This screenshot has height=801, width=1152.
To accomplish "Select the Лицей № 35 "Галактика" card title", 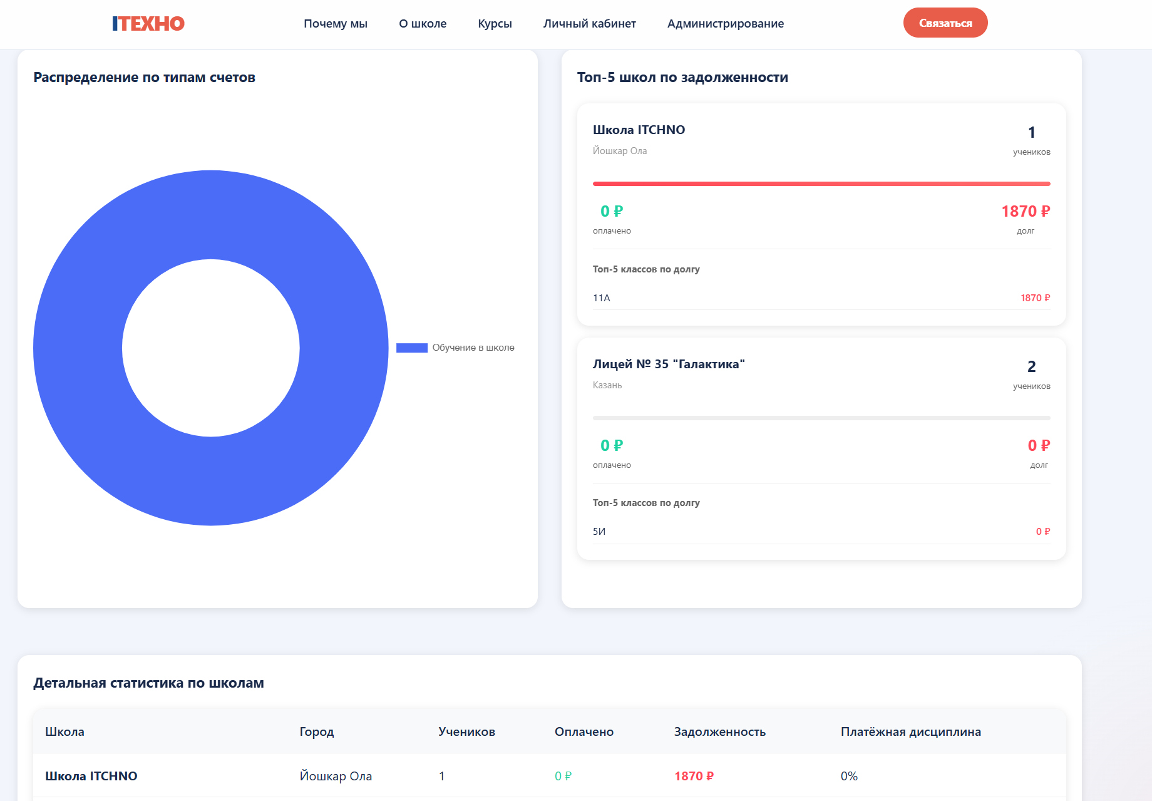I will click(669, 364).
